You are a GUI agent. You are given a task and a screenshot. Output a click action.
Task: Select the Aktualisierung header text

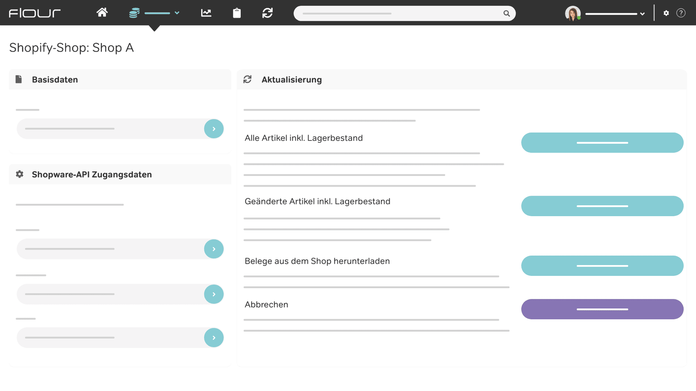[x=292, y=80]
